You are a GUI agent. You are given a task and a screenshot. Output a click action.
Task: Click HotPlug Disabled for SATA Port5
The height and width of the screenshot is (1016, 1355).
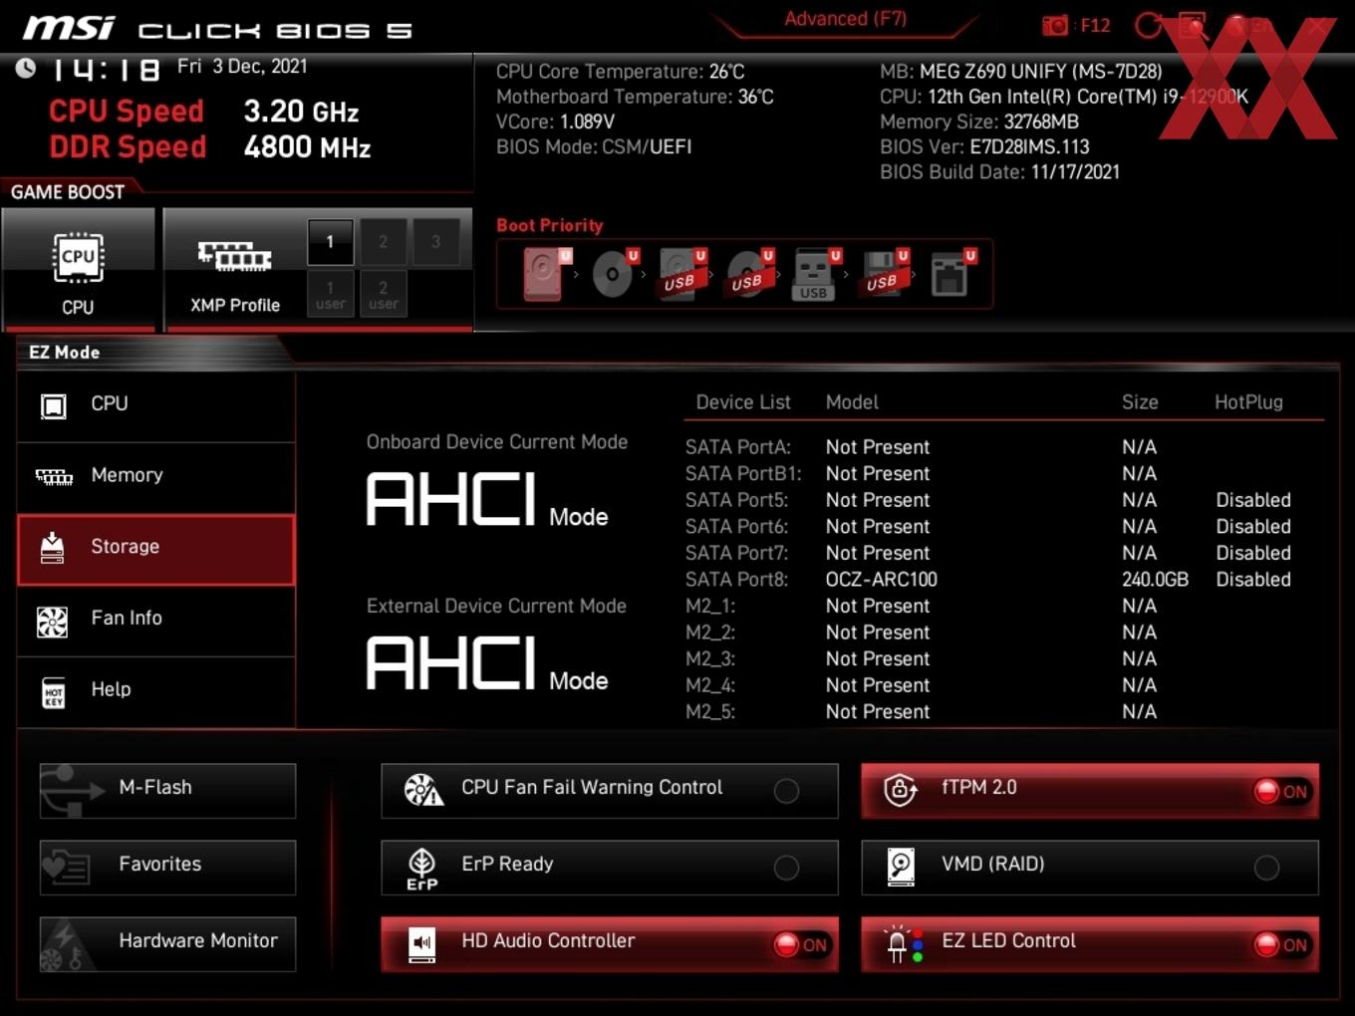click(x=1252, y=500)
